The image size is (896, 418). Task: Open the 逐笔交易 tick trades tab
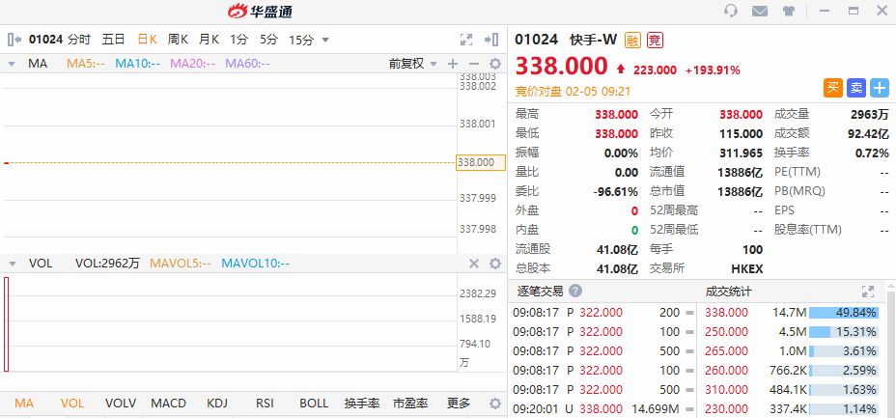pos(540,292)
